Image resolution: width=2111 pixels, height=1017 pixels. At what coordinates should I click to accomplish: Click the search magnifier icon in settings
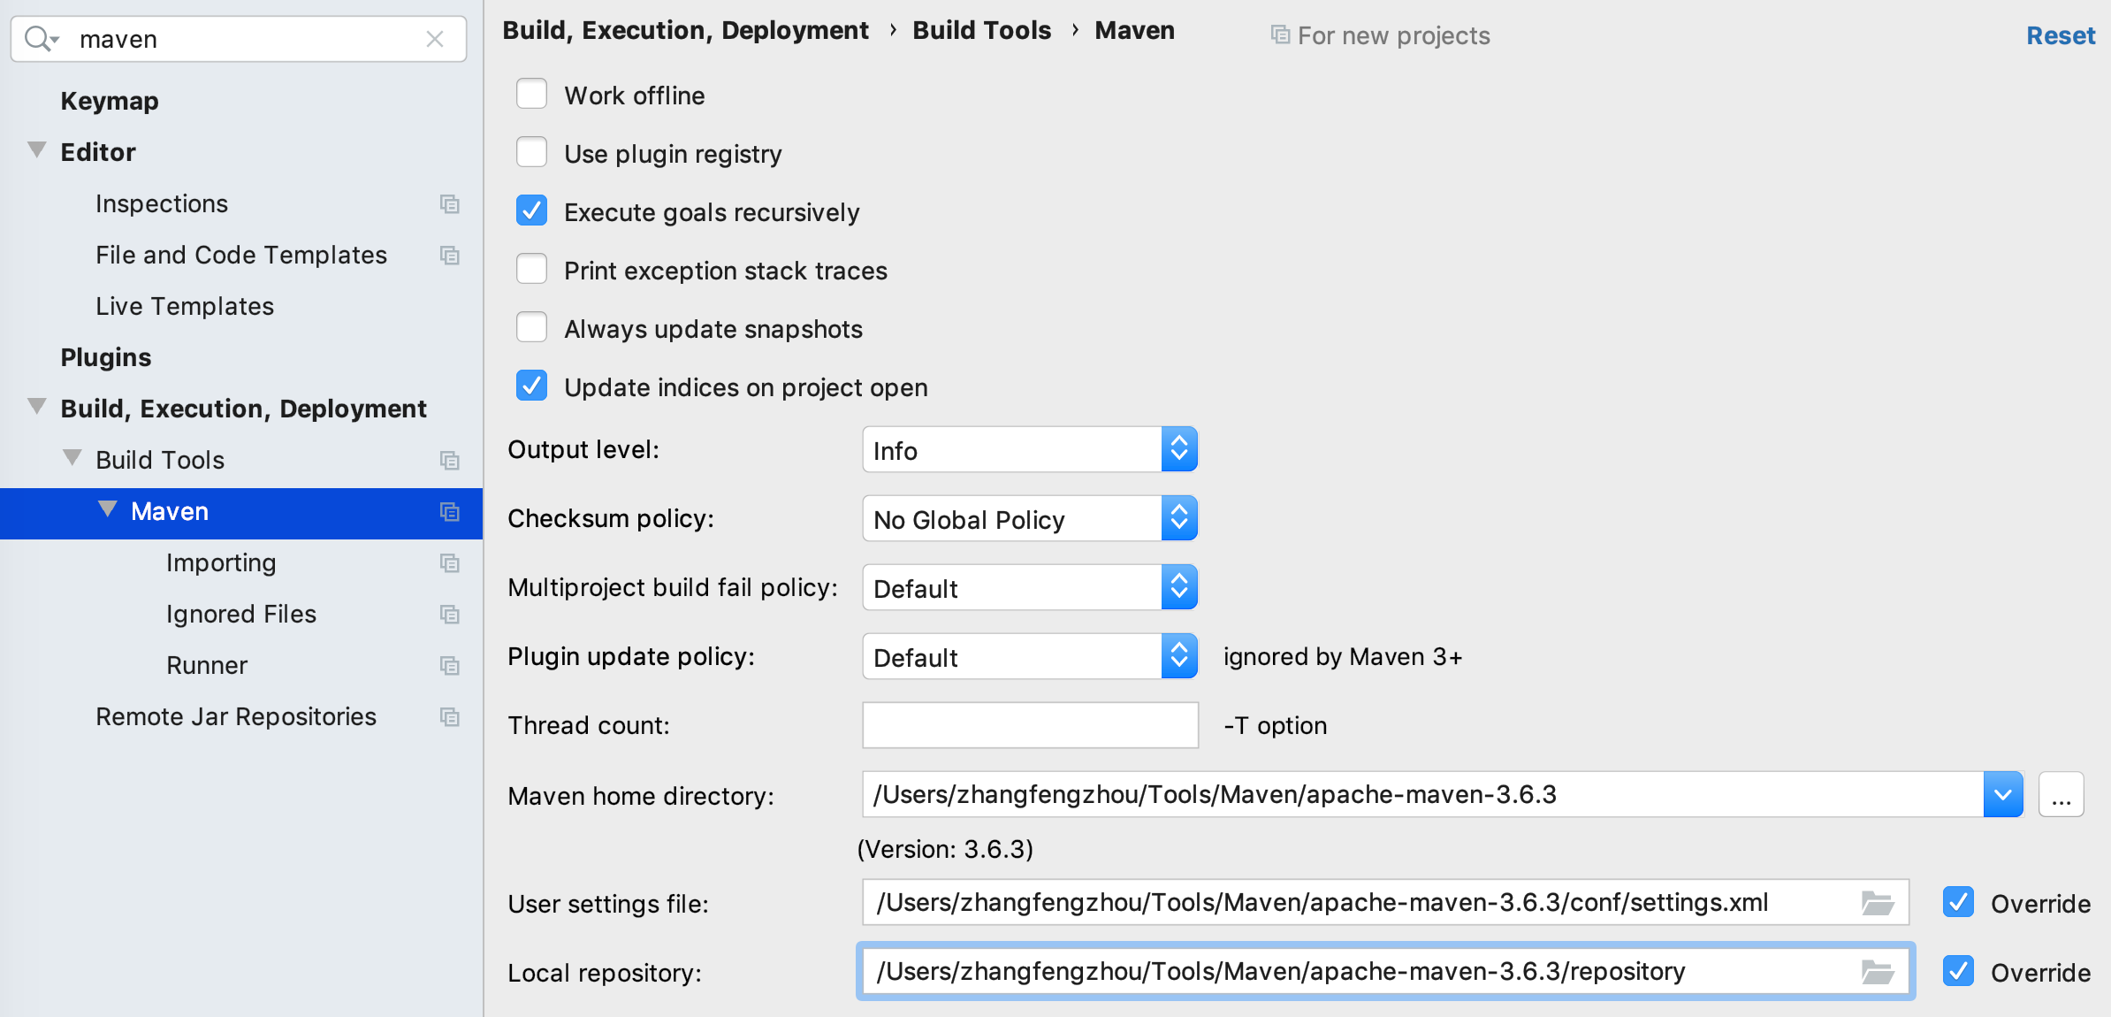[x=39, y=39]
